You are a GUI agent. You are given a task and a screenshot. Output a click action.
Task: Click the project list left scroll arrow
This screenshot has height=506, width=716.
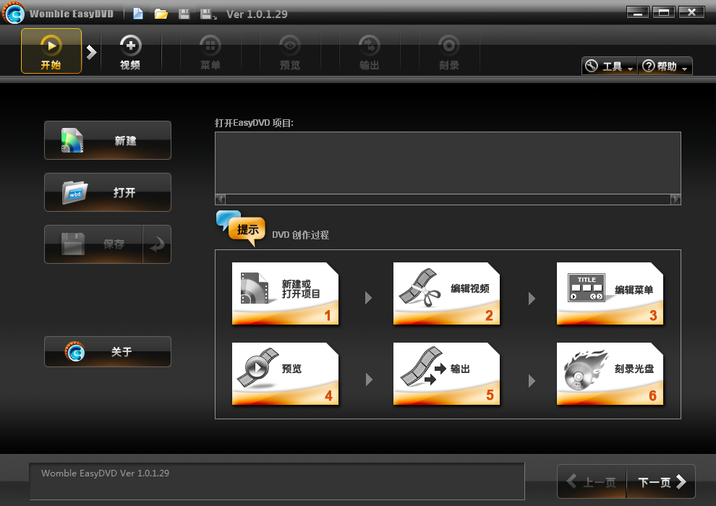click(x=221, y=200)
